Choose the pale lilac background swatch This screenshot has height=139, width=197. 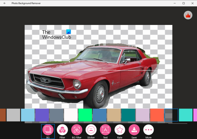tap(143, 115)
